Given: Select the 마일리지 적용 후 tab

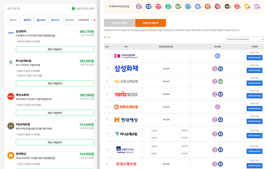Looking at the screenshot, I should point(150,23).
